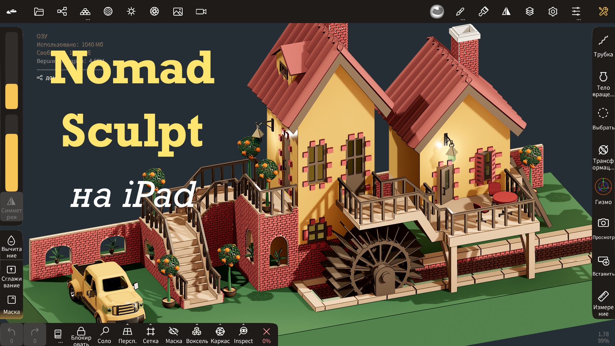This screenshot has width=615, height=346.
Task: Select the Гизмо gizmo tool
Action: point(603,192)
